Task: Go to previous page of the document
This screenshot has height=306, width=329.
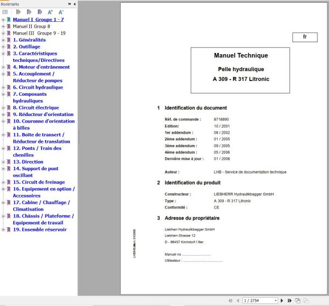Action: tap(238, 301)
